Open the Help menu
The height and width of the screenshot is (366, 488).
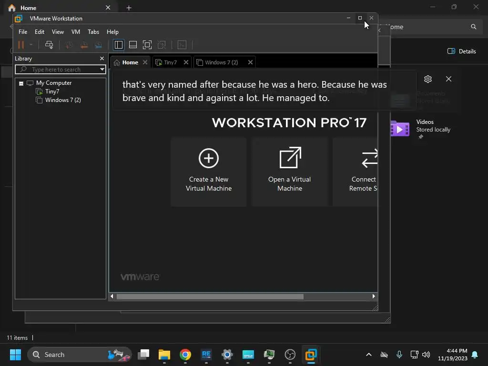click(x=112, y=32)
